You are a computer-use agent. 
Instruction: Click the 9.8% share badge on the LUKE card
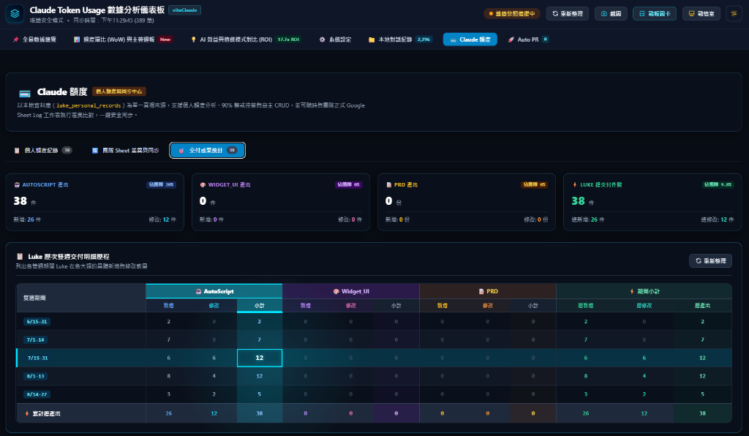718,185
